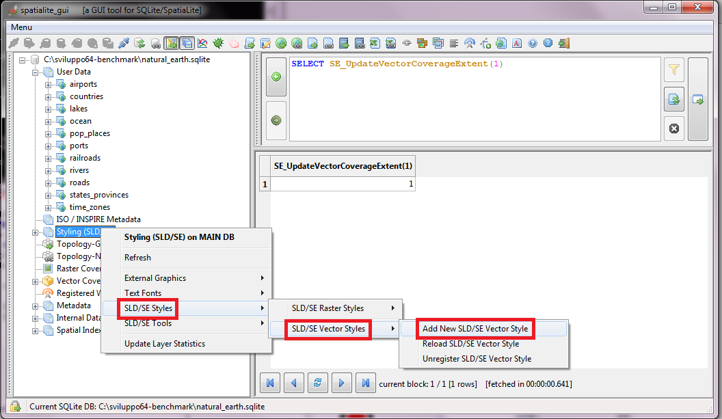Click the result cell showing value 1
This screenshot has height=419, width=722.
[343, 184]
